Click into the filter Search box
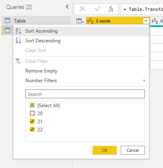Image resolution: width=163 pixels, height=168 pixels. pos(85,94)
